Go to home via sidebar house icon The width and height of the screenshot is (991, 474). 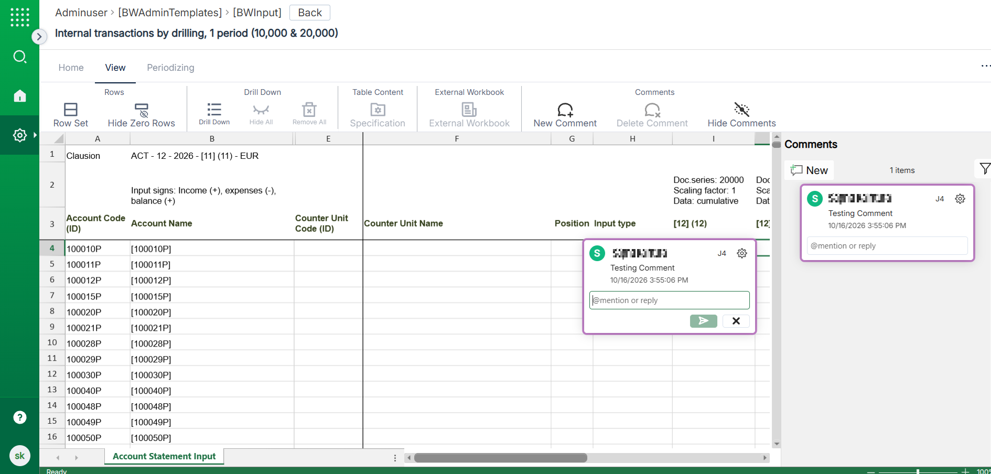pos(19,96)
